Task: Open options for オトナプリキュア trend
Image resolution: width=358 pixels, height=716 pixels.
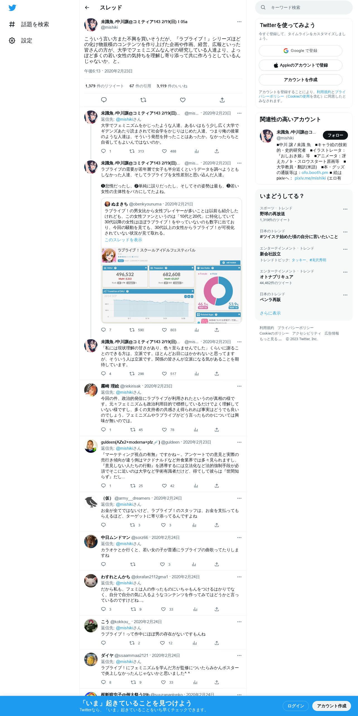Action: click(x=345, y=272)
